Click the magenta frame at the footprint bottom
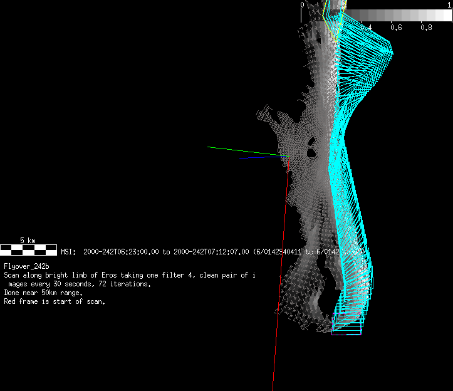The height and width of the screenshot is (391, 453). pos(346,335)
